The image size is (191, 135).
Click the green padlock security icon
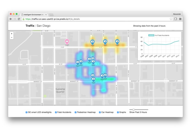pos(23,19)
